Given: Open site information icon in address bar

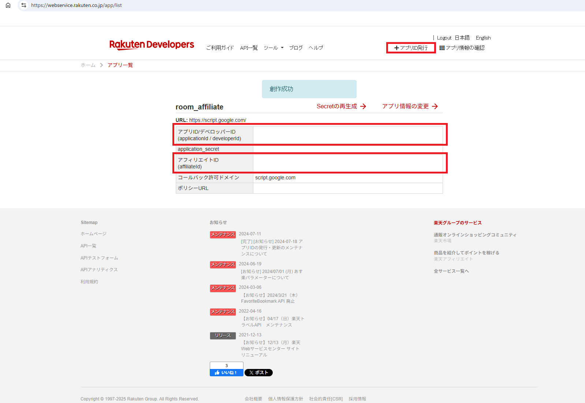Looking at the screenshot, I should 24,5.
